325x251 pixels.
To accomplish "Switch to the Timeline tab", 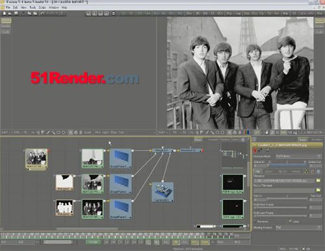I will point(225,140).
